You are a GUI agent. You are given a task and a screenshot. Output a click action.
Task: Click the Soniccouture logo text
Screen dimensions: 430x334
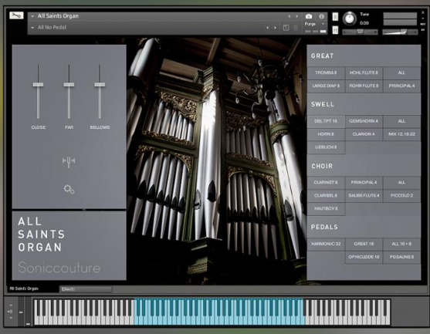tap(59, 268)
